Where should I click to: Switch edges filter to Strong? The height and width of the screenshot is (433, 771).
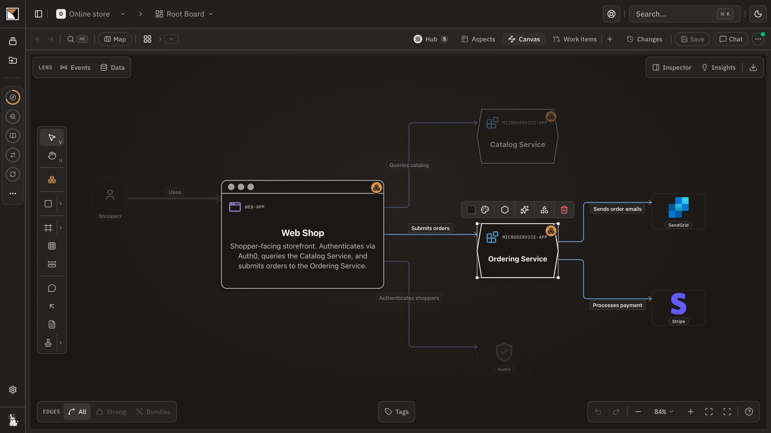click(111, 412)
